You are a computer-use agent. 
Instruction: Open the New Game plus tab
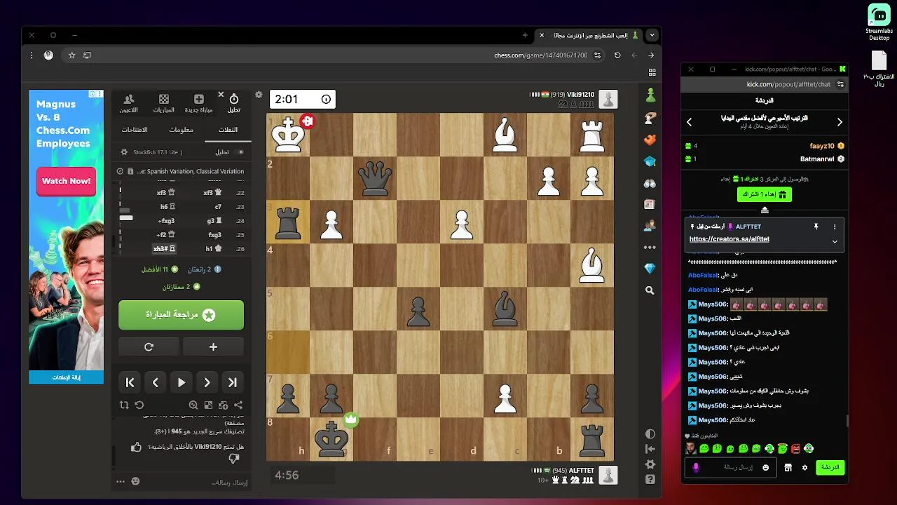coord(199,102)
